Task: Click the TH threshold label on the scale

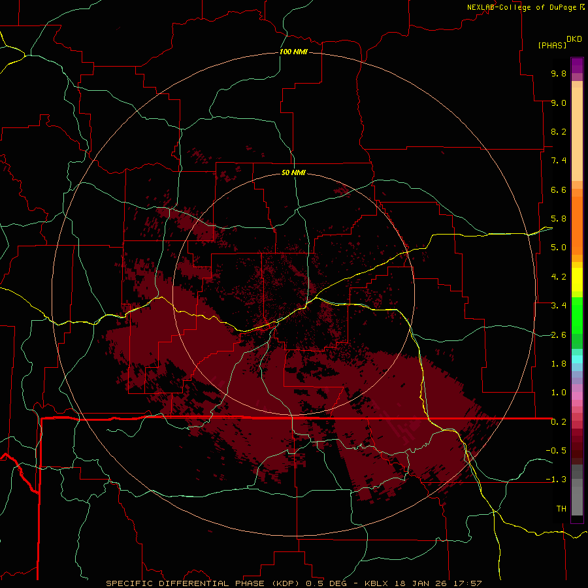Action: click(x=561, y=509)
